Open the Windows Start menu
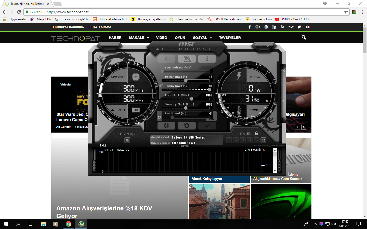 (x=6, y=224)
